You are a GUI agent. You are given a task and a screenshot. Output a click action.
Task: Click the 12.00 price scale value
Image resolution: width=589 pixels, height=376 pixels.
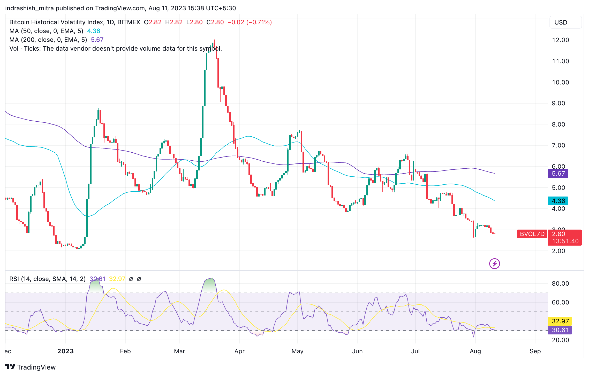click(x=560, y=40)
